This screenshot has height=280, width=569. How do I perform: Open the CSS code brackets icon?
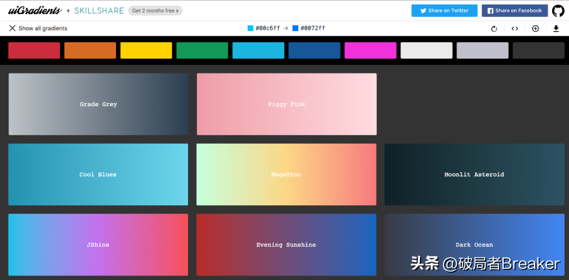tap(515, 28)
